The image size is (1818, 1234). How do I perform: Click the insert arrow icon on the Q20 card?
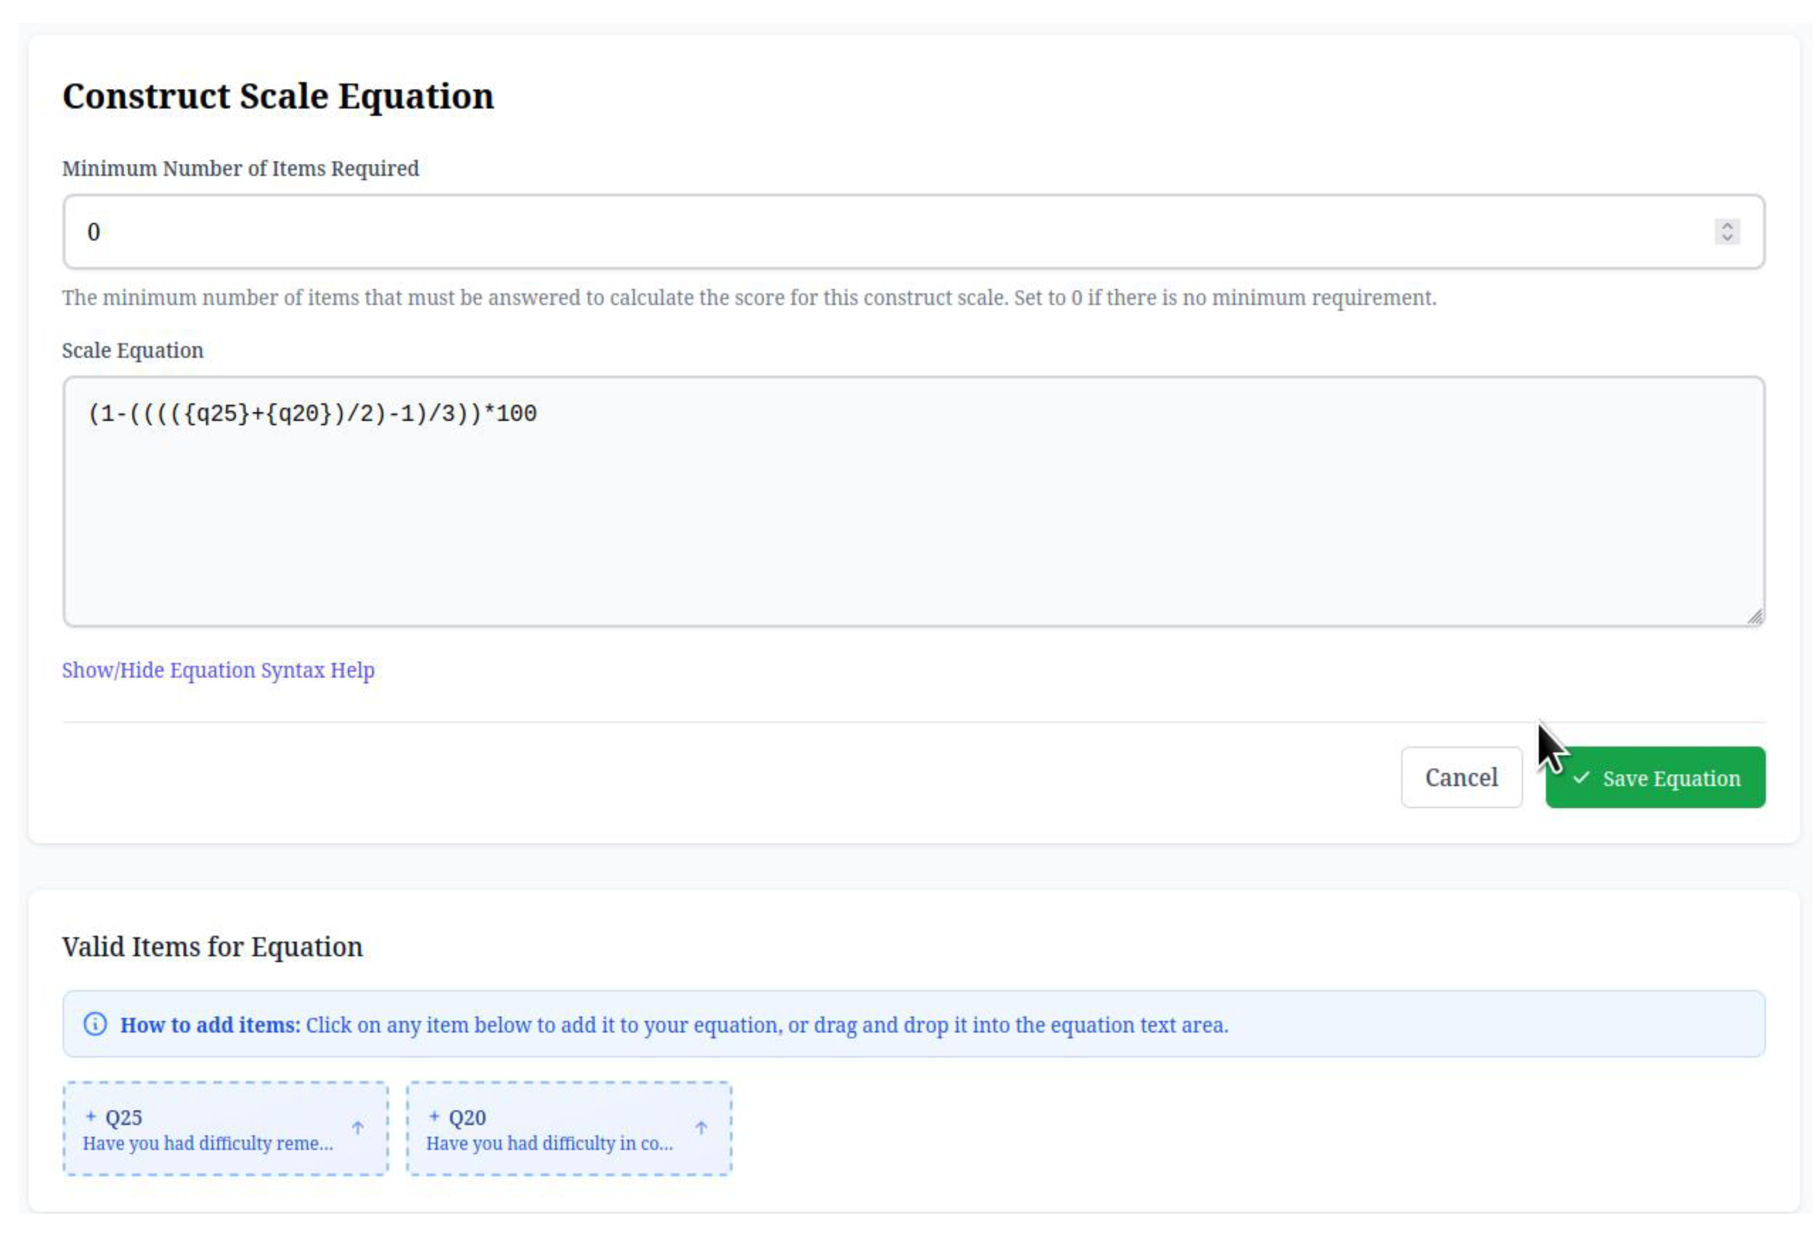click(x=702, y=1128)
